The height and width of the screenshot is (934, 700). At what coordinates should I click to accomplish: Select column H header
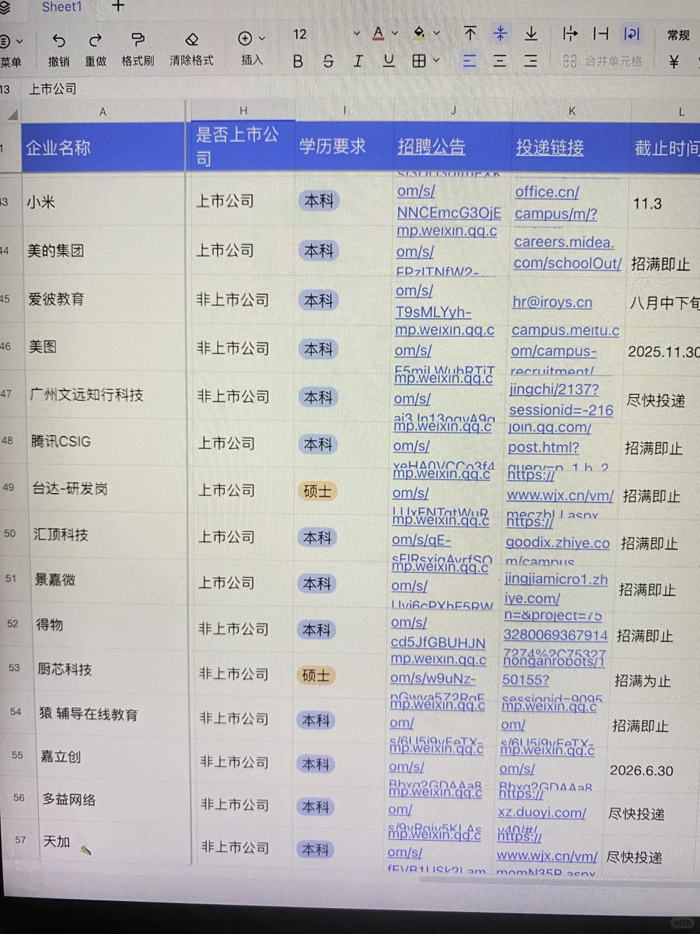243,111
